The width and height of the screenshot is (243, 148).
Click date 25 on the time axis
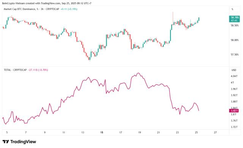point(196,132)
